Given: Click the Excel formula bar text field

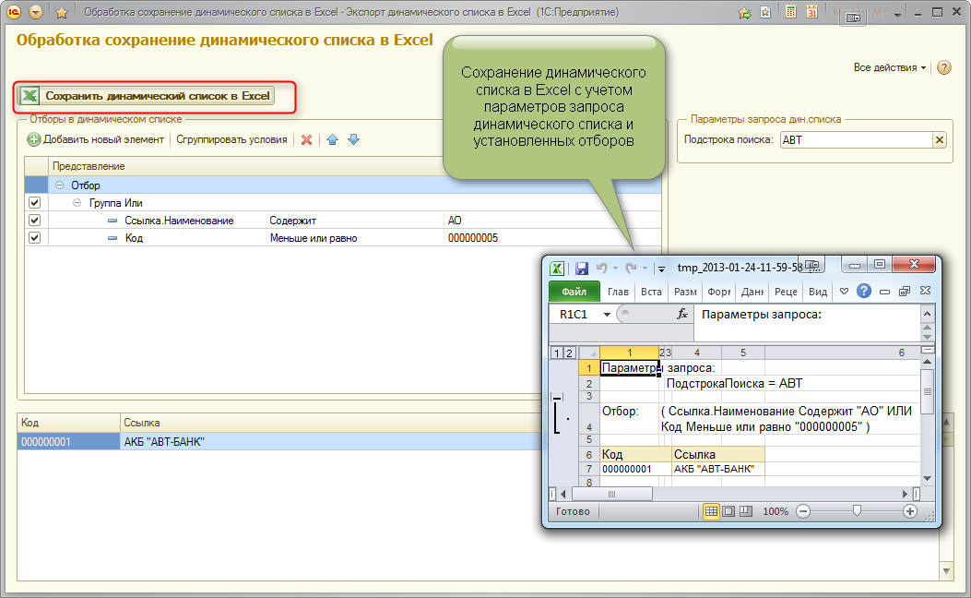Looking at the screenshot, I should (808, 322).
